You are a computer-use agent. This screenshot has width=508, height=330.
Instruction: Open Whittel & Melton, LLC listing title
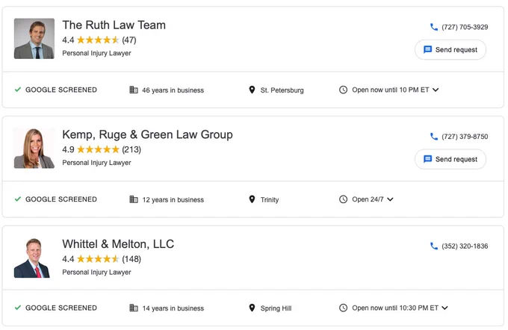pos(118,244)
